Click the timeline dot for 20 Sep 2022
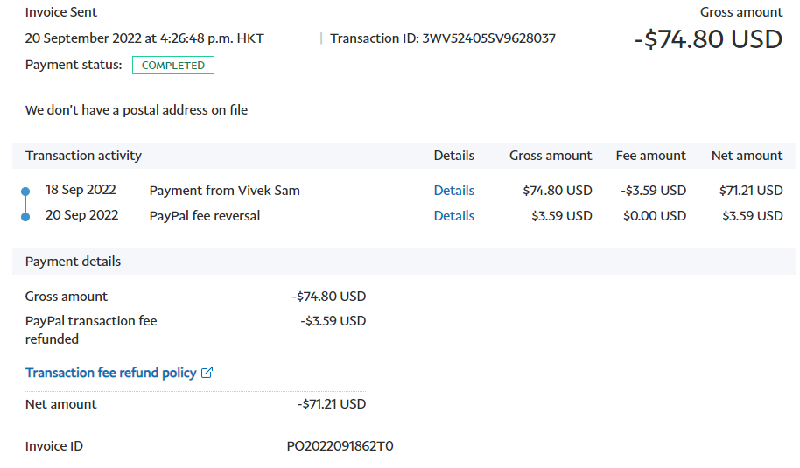Screen dimensions: 800x468 pos(25,216)
